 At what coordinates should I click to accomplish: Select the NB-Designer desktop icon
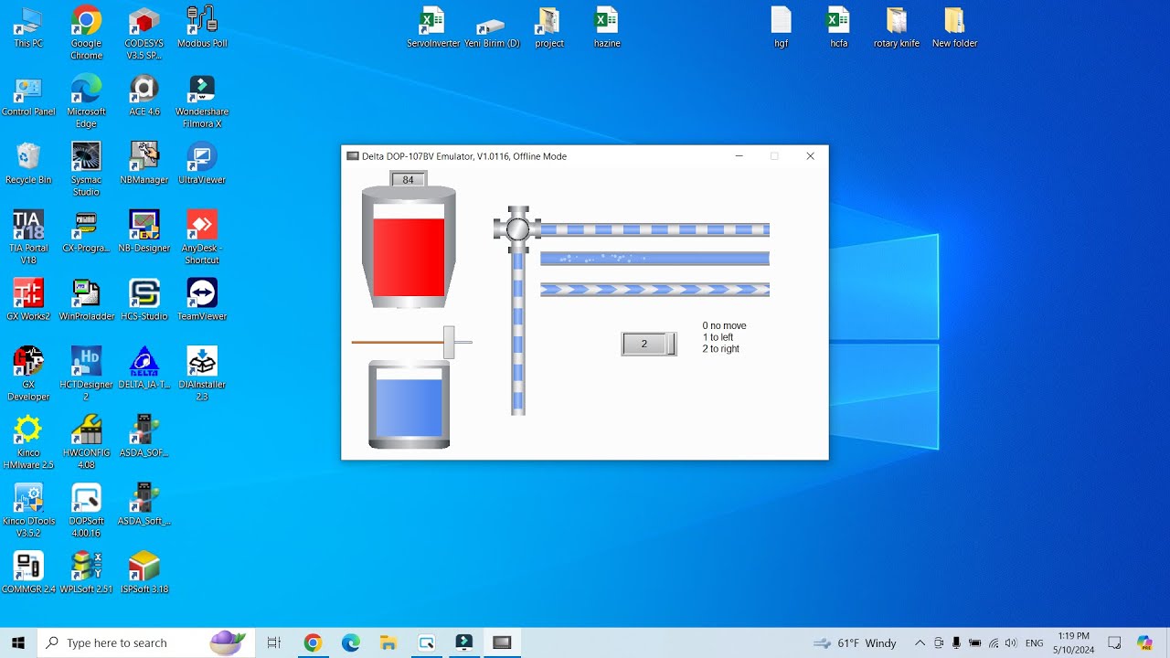pos(144,231)
